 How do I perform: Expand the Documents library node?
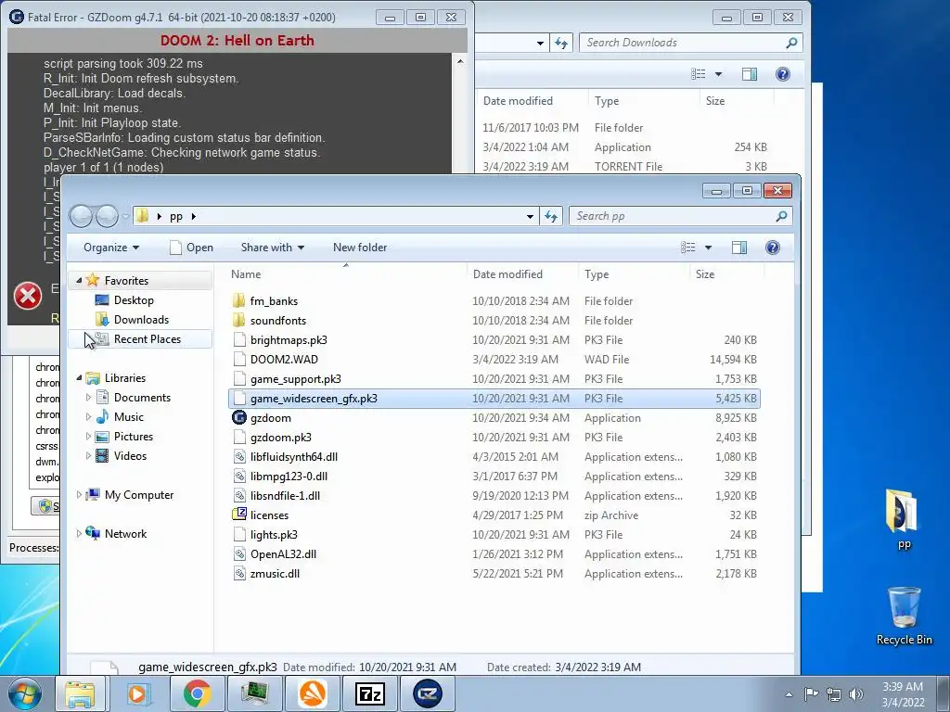(x=88, y=397)
